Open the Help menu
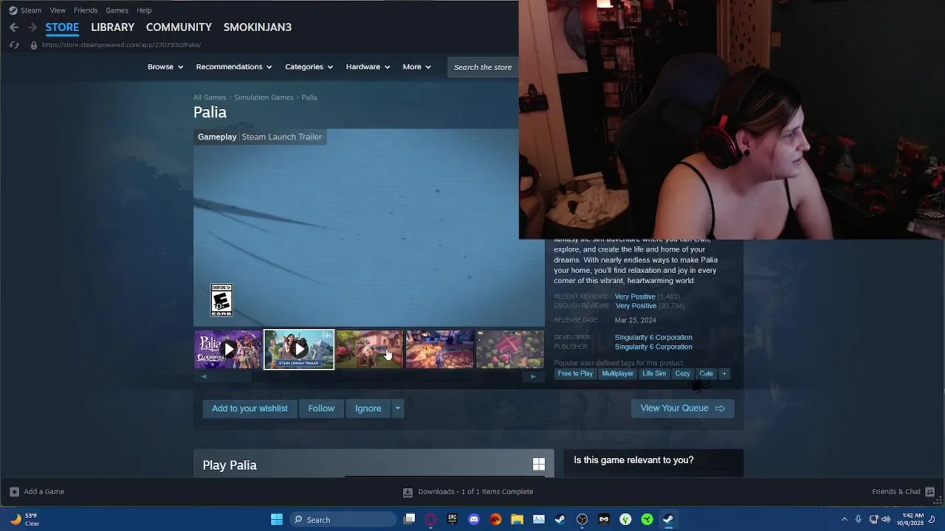This screenshot has width=945, height=531. tap(144, 10)
